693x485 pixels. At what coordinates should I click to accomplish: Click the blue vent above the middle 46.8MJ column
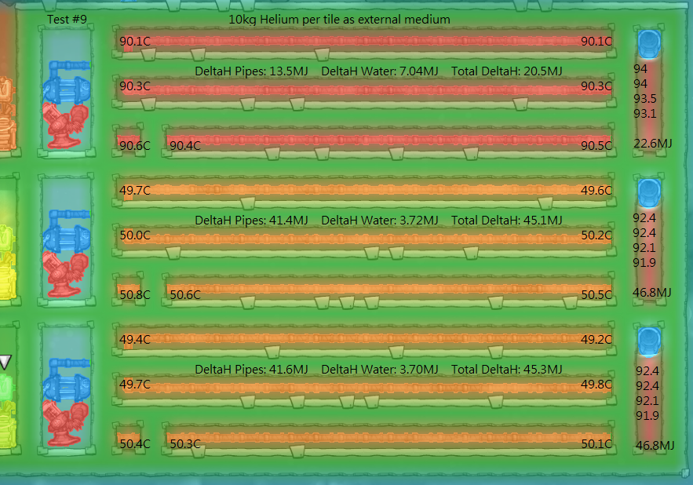click(648, 191)
